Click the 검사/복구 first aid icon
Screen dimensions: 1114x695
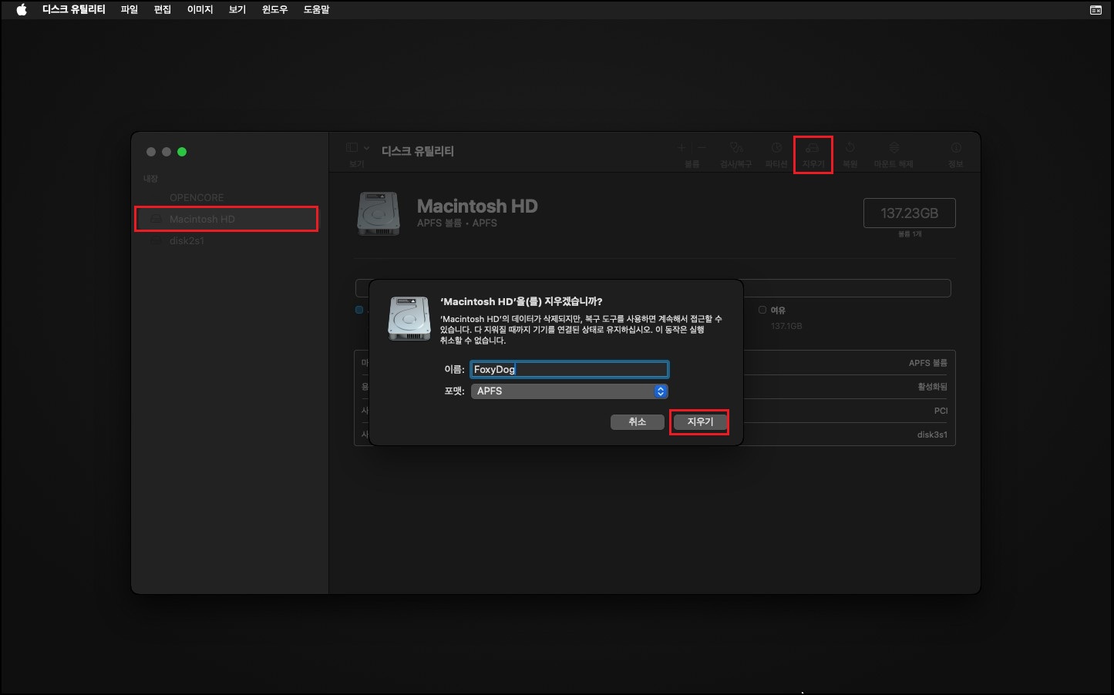pos(736,147)
